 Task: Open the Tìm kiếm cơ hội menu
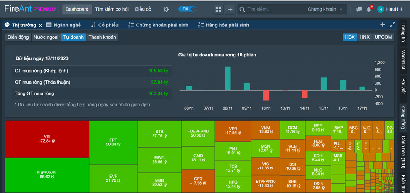click(112, 9)
